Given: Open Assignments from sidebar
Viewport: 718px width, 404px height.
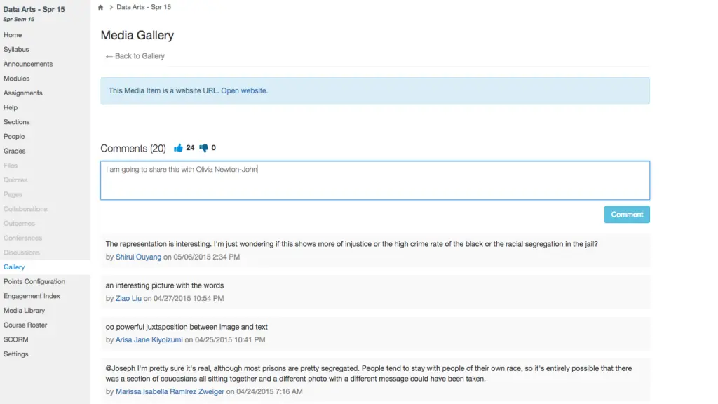Looking at the screenshot, I should pos(22,93).
